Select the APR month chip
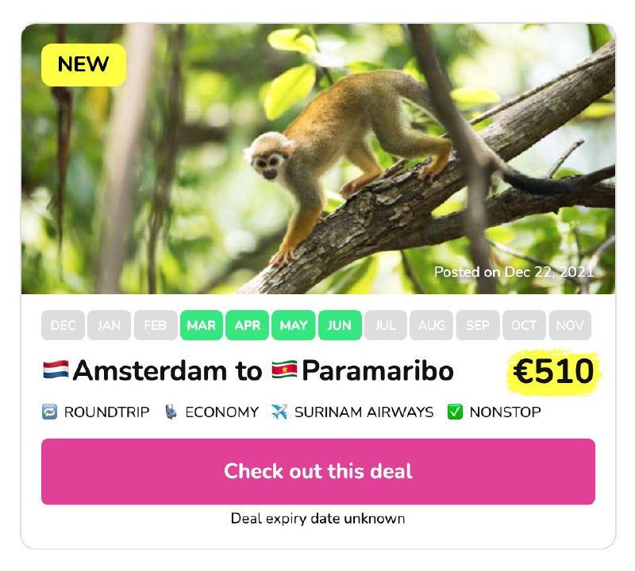The height and width of the screenshot is (571, 635). coord(248,325)
